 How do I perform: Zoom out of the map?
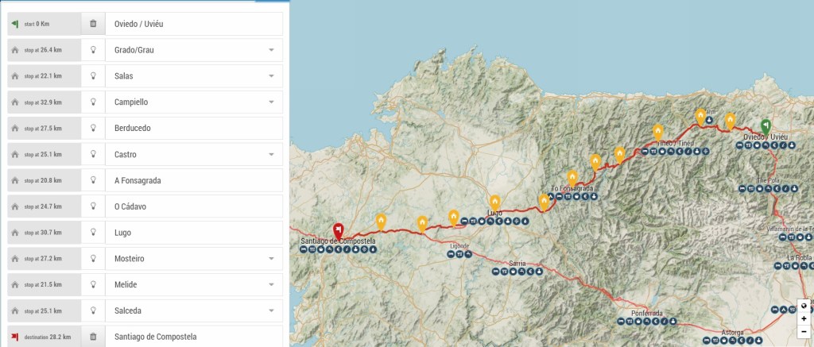pyautogui.click(x=804, y=331)
